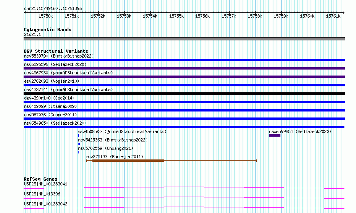Open transcript USP25|NM_013396 label
356x213 pixels.
pos(42,194)
